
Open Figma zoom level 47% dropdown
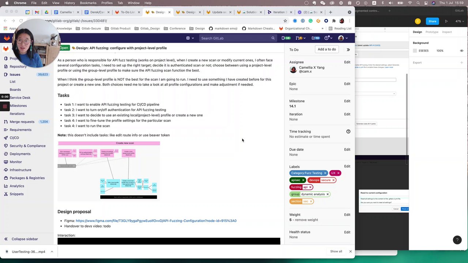point(459,21)
